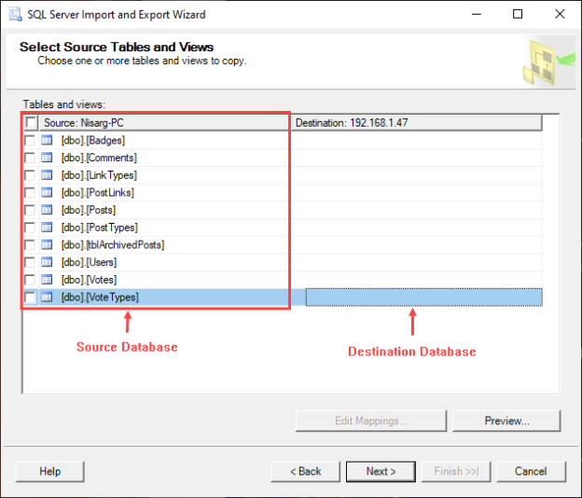This screenshot has width=582, height=498.
Task: Cancel the import and export wizard
Action: (x=530, y=471)
